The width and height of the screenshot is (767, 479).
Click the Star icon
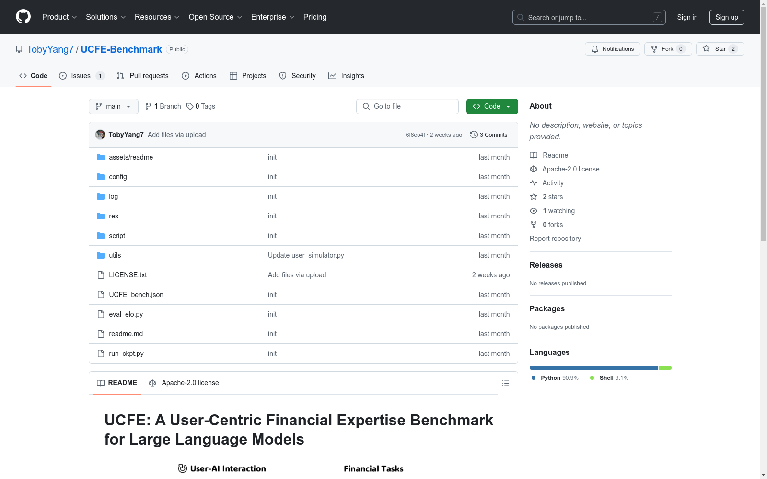(x=706, y=49)
